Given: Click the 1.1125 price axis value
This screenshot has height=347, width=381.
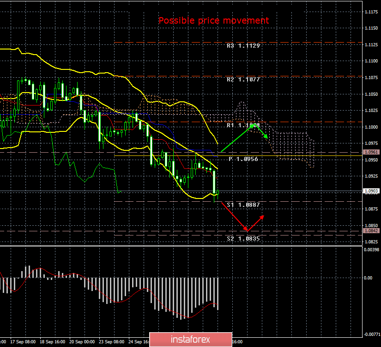Looking at the screenshot, I should (371, 45).
